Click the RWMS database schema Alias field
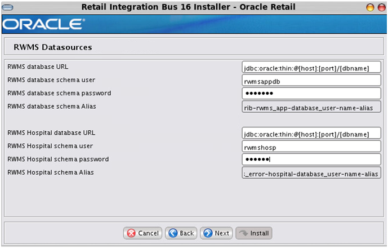This screenshot has height=248, width=388. coord(311,107)
